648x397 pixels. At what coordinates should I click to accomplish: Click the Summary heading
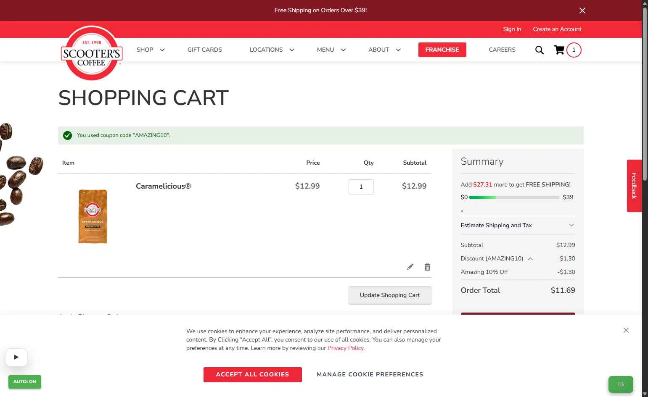pyautogui.click(x=482, y=161)
